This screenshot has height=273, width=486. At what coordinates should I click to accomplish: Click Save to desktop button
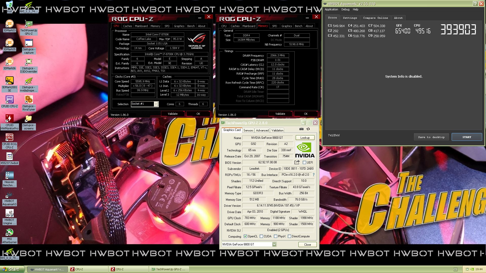pyautogui.click(x=431, y=137)
